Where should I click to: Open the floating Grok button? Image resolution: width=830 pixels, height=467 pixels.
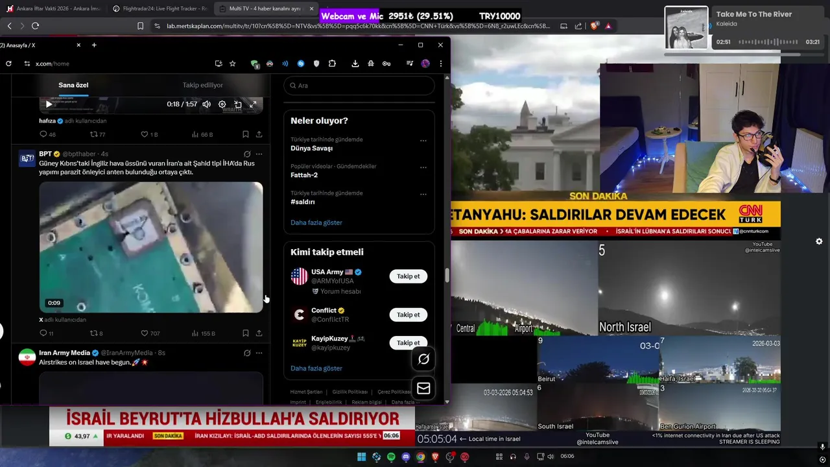pyautogui.click(x=423, y=359)
